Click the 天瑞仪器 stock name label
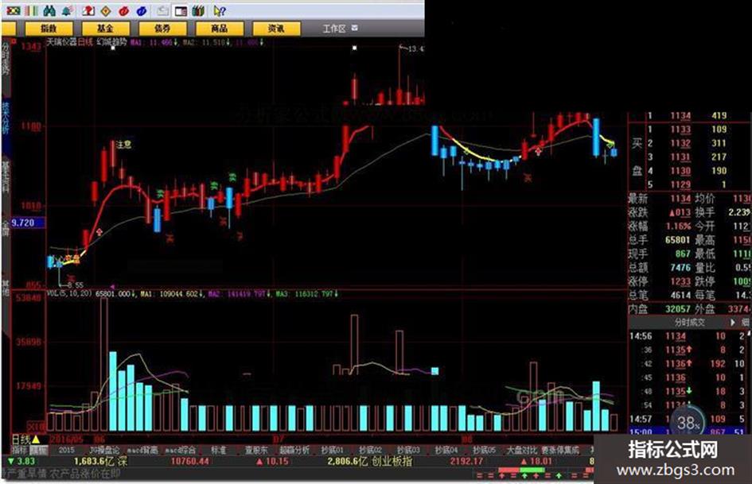752x484 pixels. click(61, 42)
